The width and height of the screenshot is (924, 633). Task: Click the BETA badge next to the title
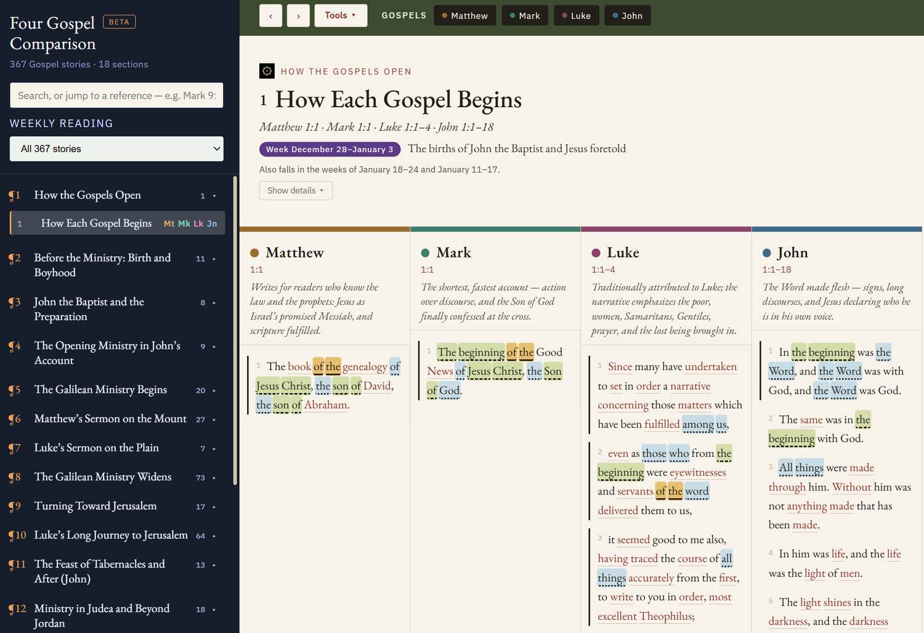pyautogui.click(x=119, y=22)
